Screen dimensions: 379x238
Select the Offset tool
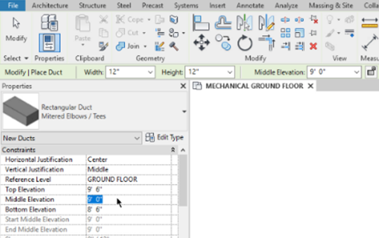223,23
